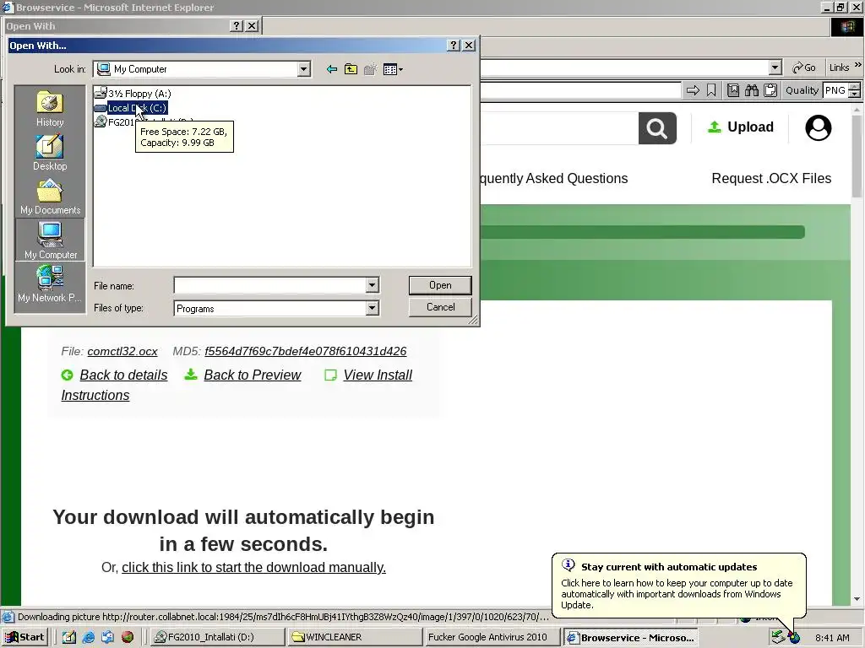
Task: Open the Frequently Asked Questions page
Action: coord(554,179)
